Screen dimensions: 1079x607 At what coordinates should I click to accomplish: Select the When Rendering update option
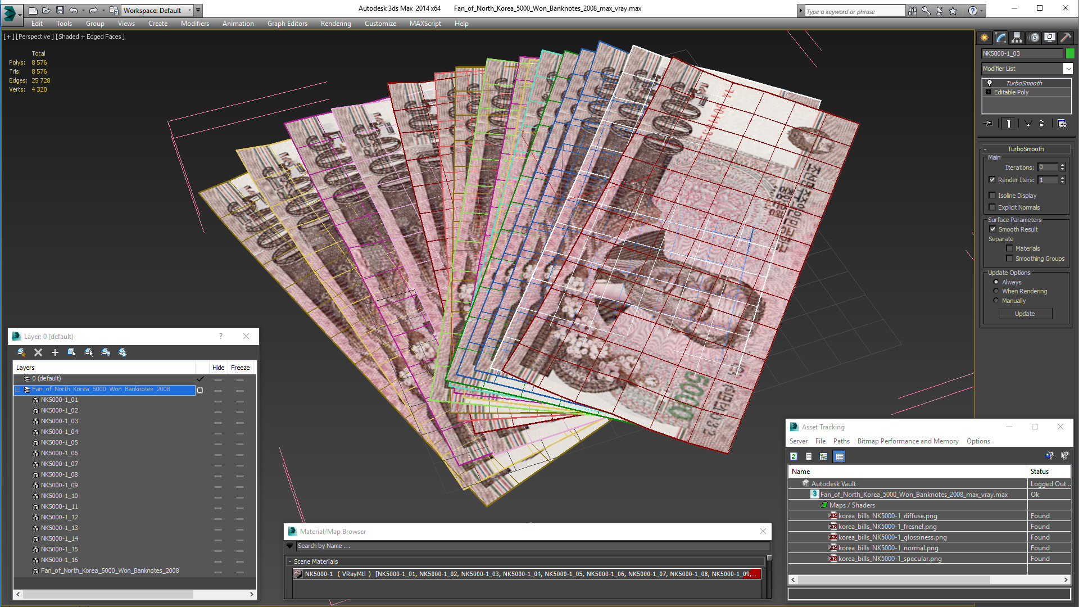[x=996, y=291]
